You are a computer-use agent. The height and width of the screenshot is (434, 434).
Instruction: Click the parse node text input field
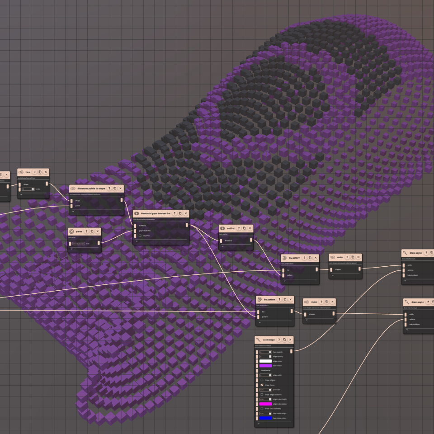click(x=79, y=244)
